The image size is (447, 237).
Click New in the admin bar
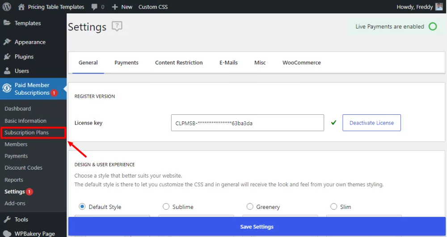pos(127,7)
